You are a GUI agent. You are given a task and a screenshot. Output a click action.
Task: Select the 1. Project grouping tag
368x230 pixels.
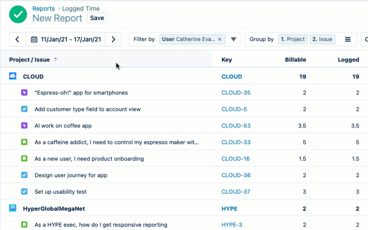[x=293, y=40]
